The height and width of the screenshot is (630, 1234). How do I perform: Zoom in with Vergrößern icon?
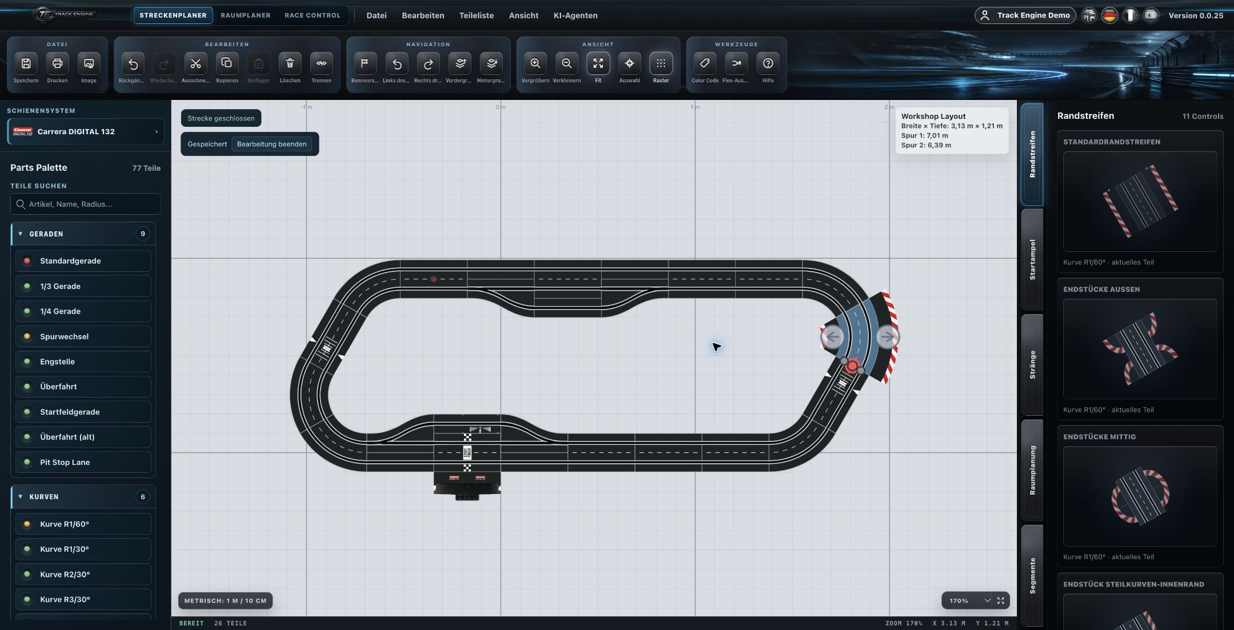click(535, 63)
